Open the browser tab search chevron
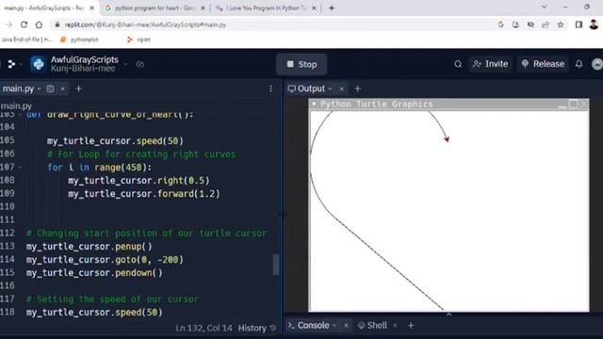This screenshot has width=603, height=339. click(544, 7)
